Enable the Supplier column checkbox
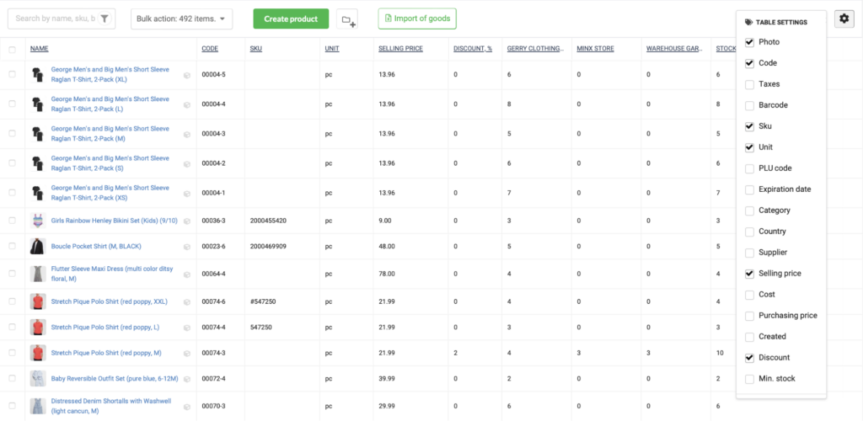863x421 pixels. click(x=749, y=253)
